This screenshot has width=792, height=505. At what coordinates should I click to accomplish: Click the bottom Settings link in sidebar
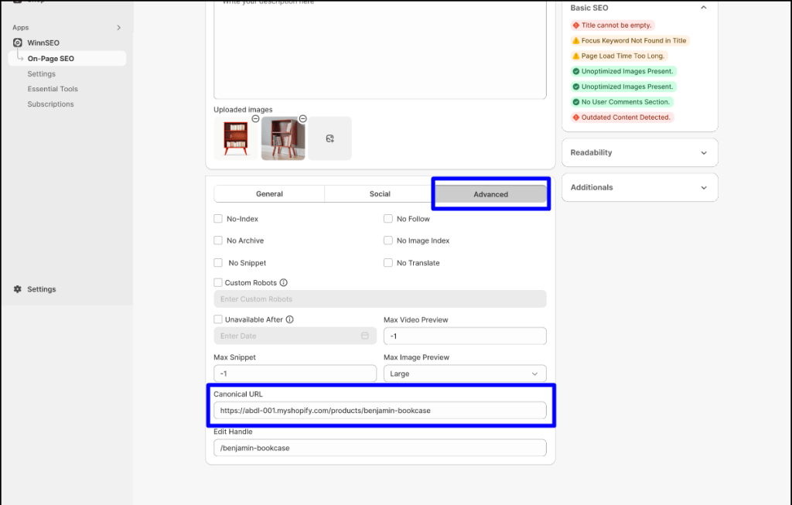click(42, 289)
